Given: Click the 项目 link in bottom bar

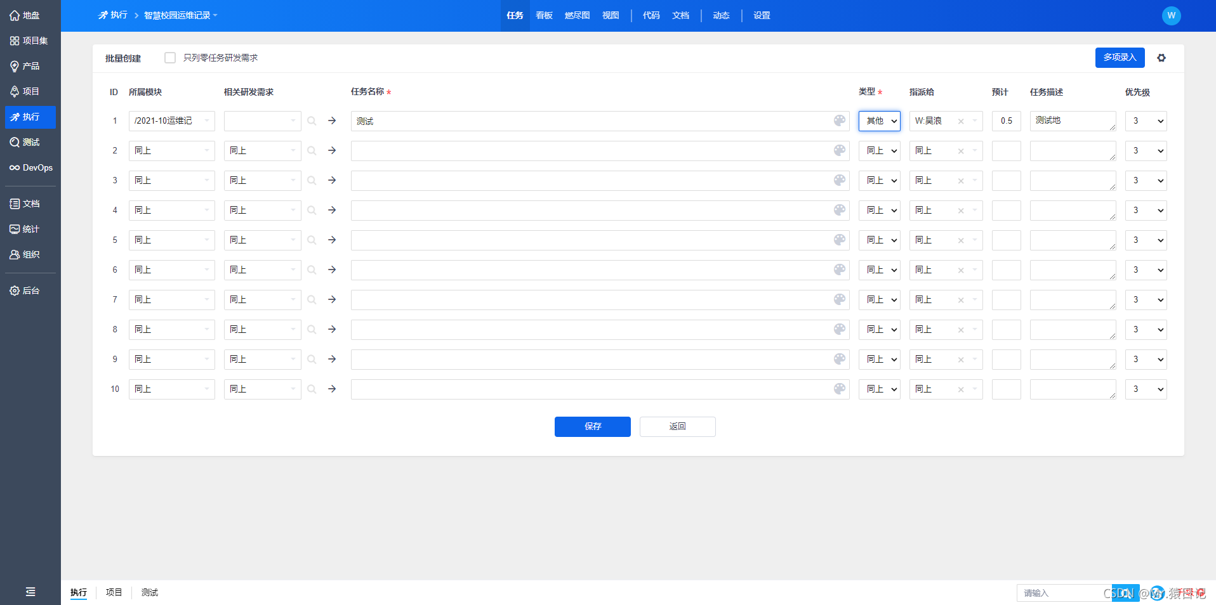Looking at the screenshot, I should (114, 592).
